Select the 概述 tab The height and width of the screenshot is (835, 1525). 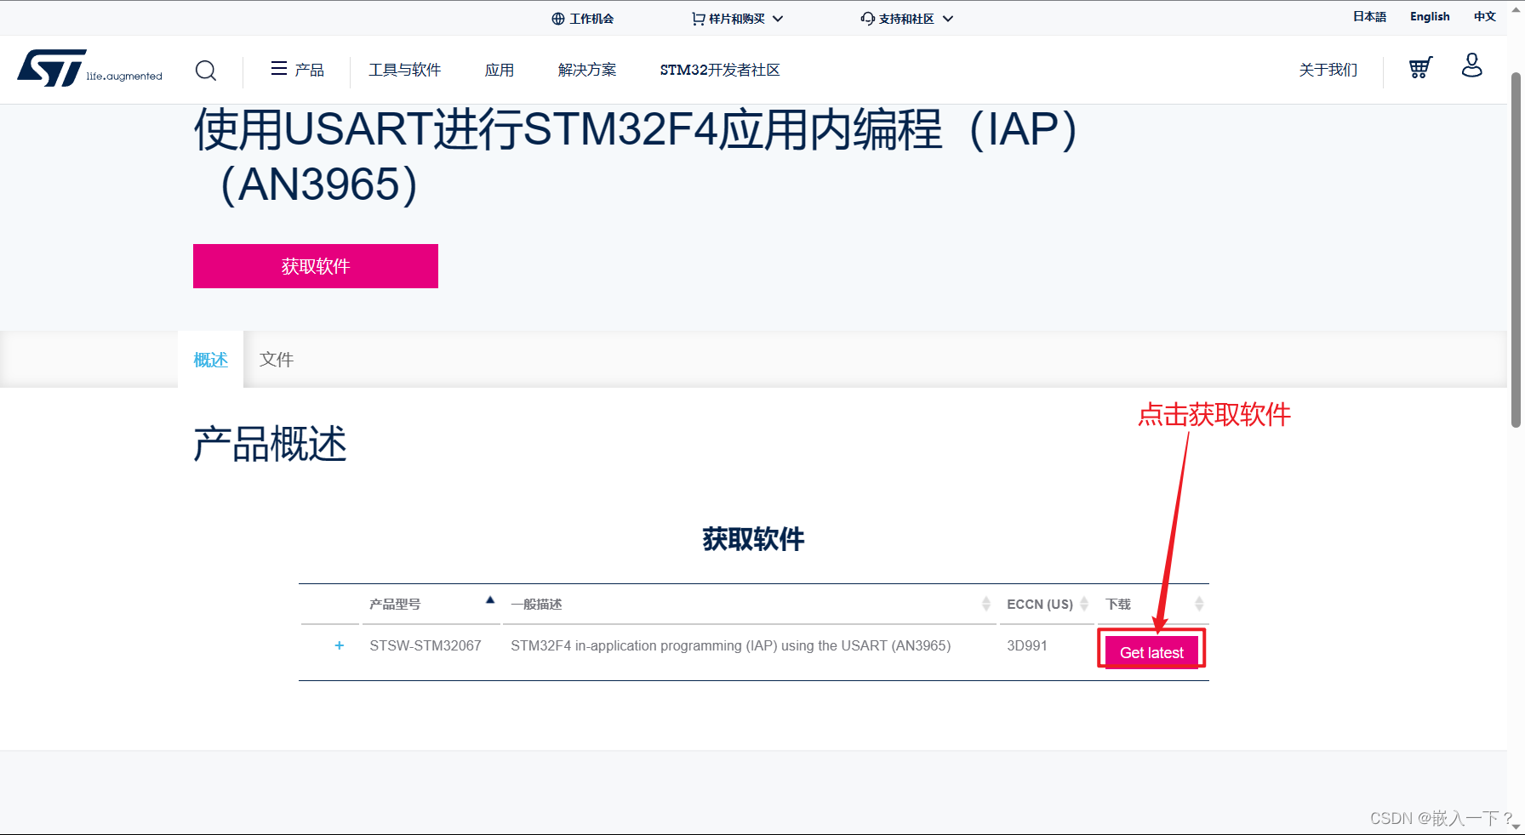point(211,360)
